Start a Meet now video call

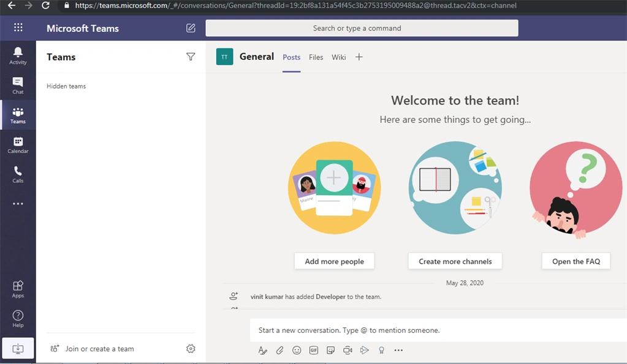(x=348, y=350)
